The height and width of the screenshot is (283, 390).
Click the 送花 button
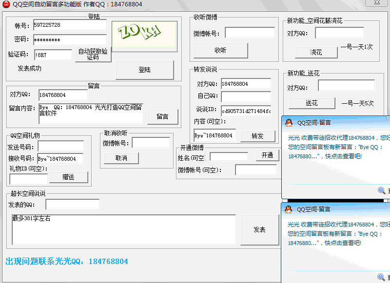[312, 103]
